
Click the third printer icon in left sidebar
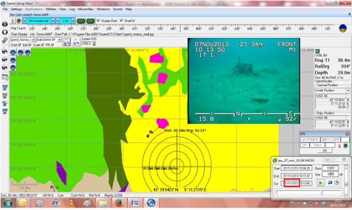[x=5, y=67]
